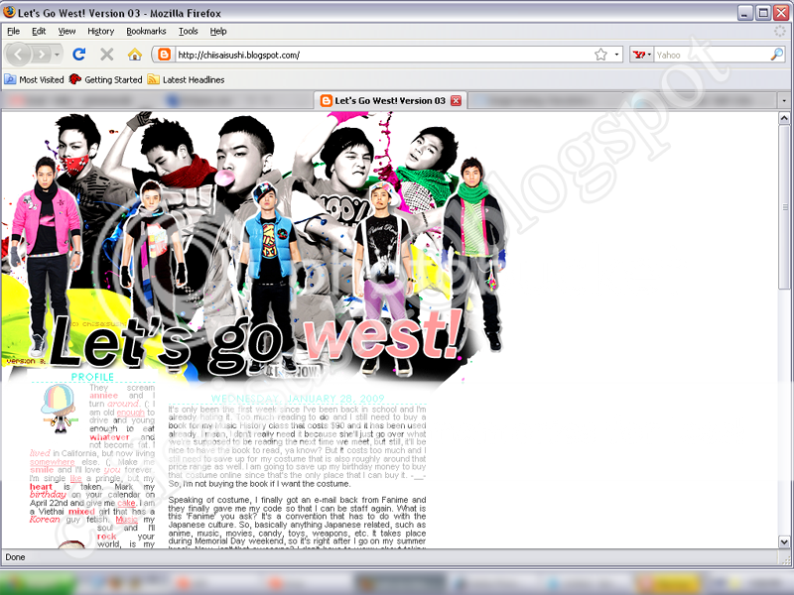This screenshot has height=595, width=794.
Task: Open the Yahoo search engine selector
Action: (x=643, y=55)
